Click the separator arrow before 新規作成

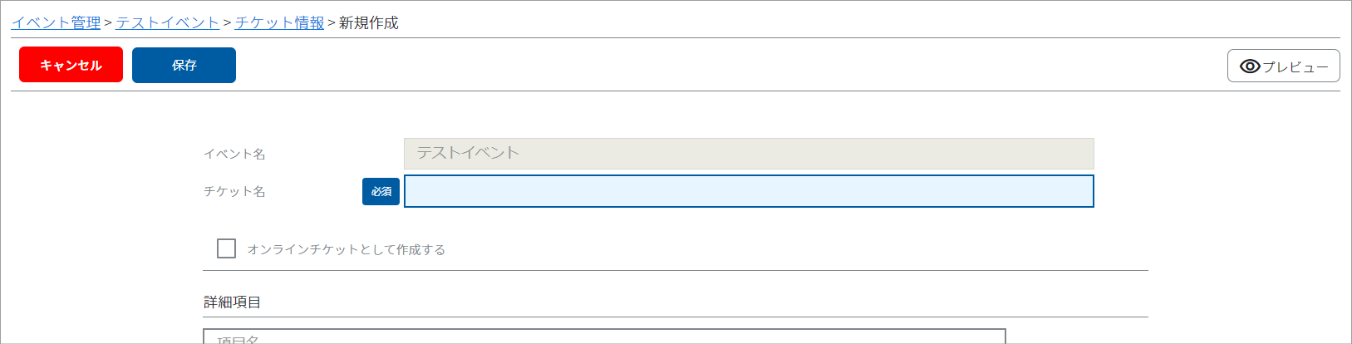pyautogui.click(x=332, y=23)
